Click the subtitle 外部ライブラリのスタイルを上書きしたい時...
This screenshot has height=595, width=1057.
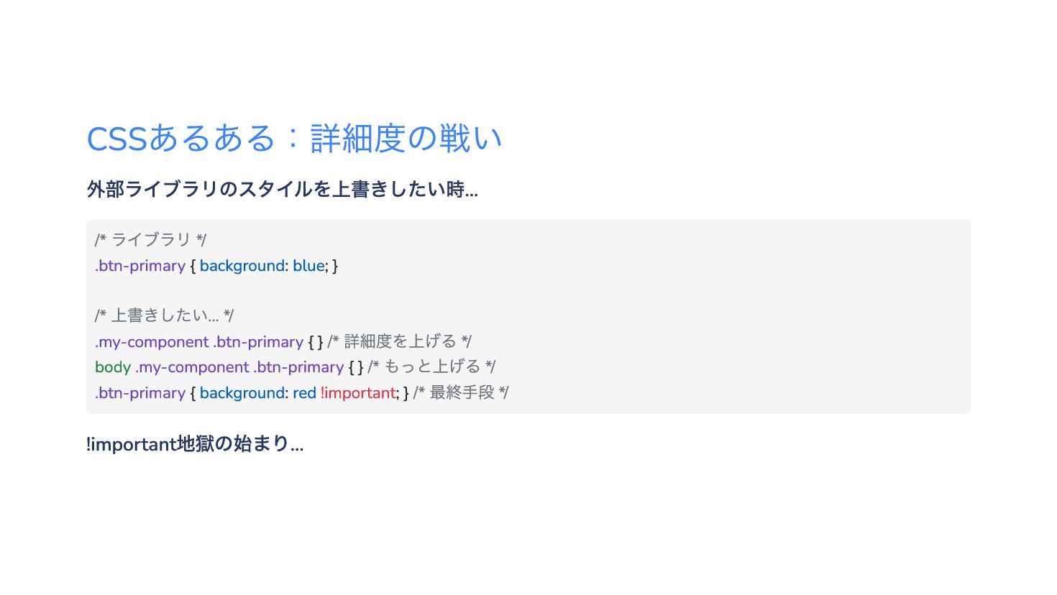coord(283,190)
